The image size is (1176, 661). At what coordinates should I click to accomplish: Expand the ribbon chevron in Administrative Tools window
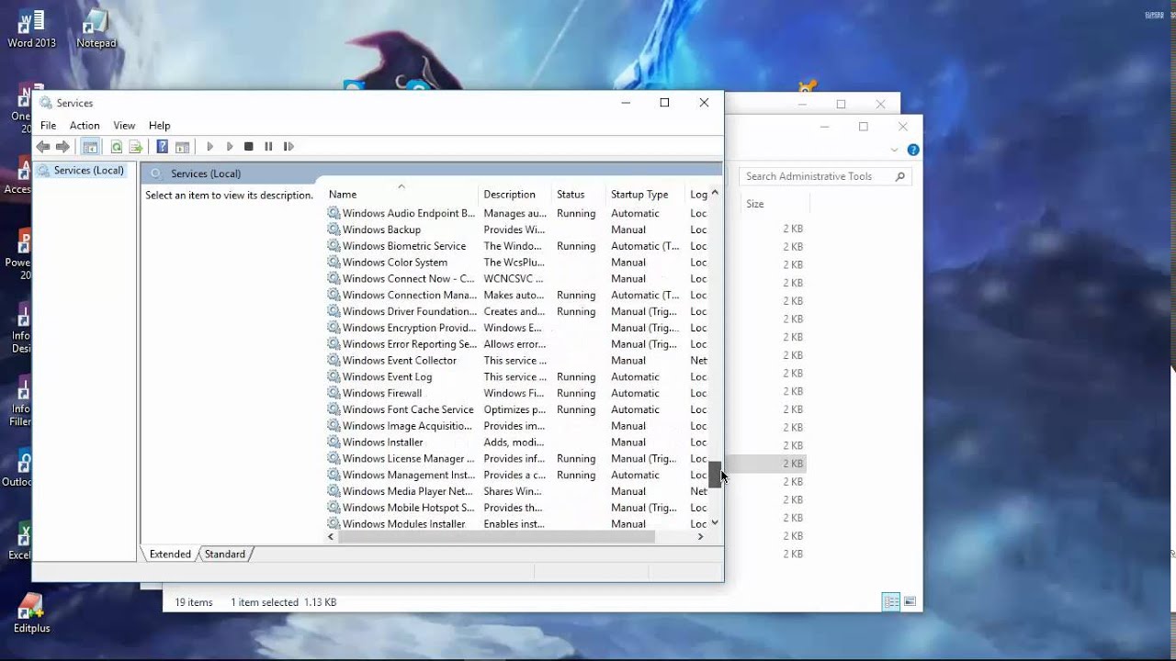pos(895,150)
